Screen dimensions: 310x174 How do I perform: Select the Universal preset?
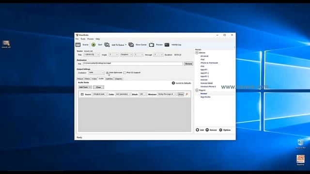coord(204,56)
